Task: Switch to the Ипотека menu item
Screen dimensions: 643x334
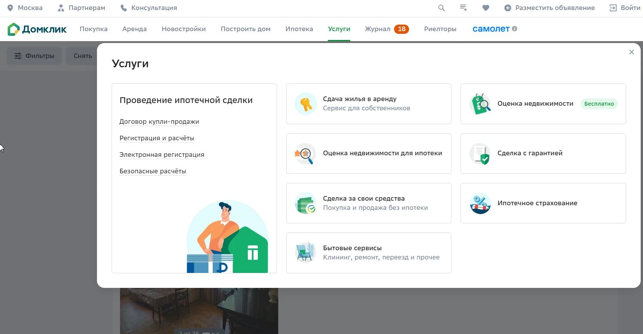Action: (x=299, y=29)
